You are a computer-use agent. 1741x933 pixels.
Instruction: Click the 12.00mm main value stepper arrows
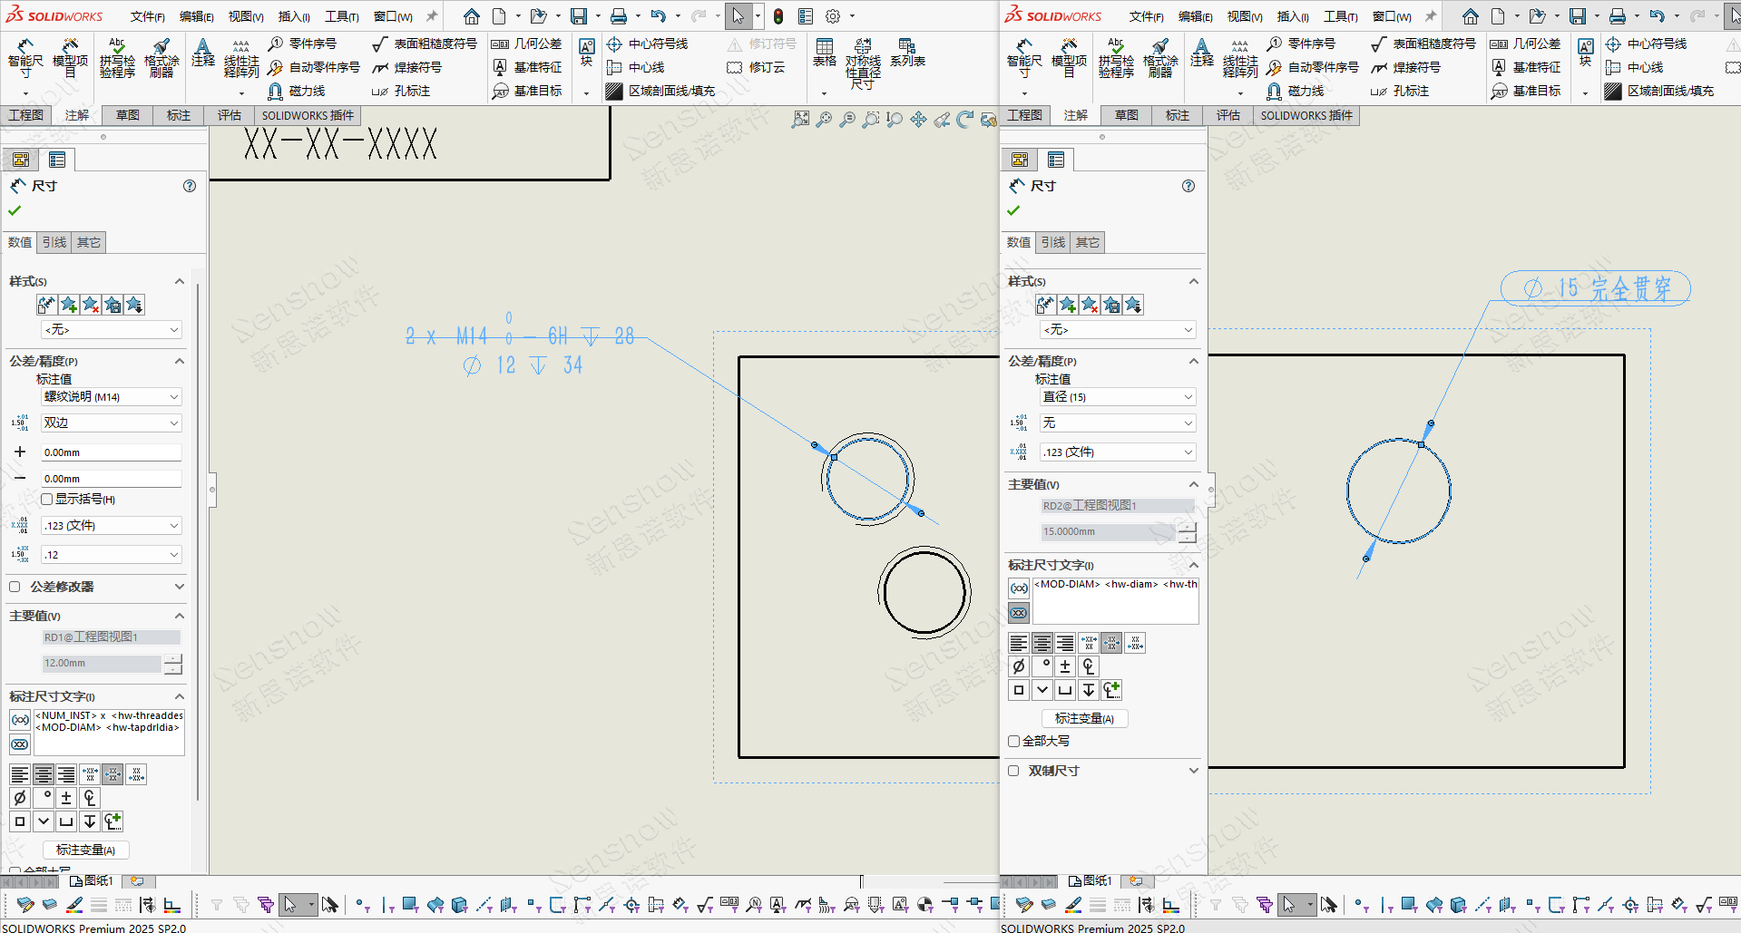point(173,664)
